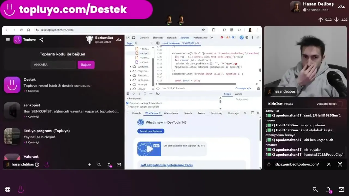Play the Chrome highlights video thumbnail
This screenshot has height=196, width=349.
(x=149, y=149)
